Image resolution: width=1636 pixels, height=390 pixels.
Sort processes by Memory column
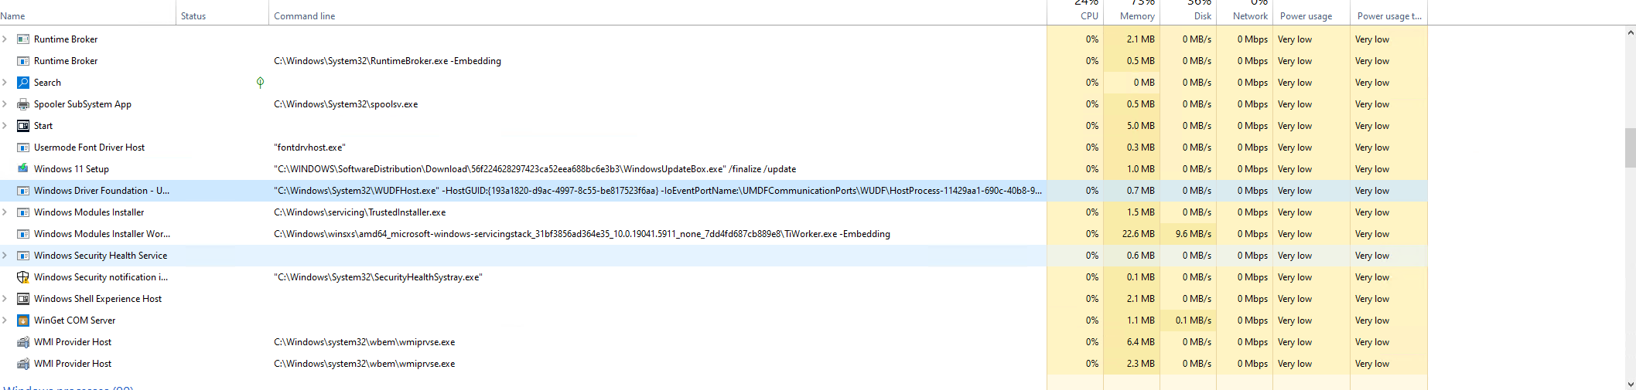coord(1136,15)
